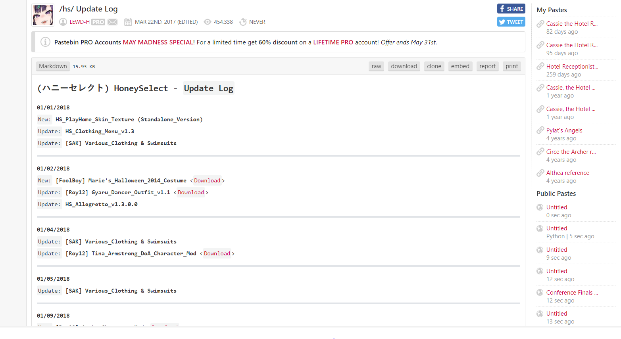Open Conference Finals public paste
The image size is (621, 339).
tap(572, 293)
